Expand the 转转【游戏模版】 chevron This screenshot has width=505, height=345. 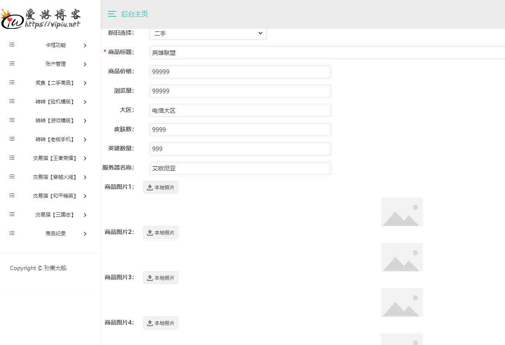coord(85,121)
